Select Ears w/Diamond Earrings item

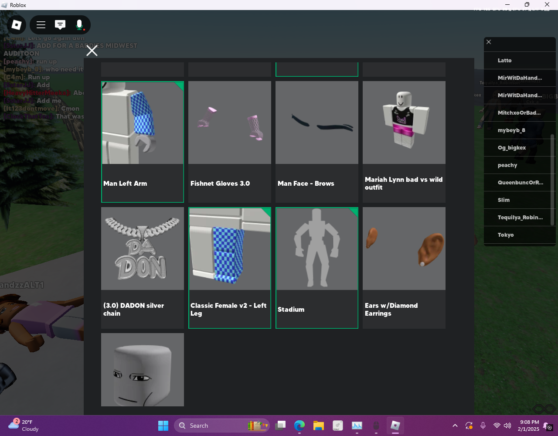tap(404, 268)
